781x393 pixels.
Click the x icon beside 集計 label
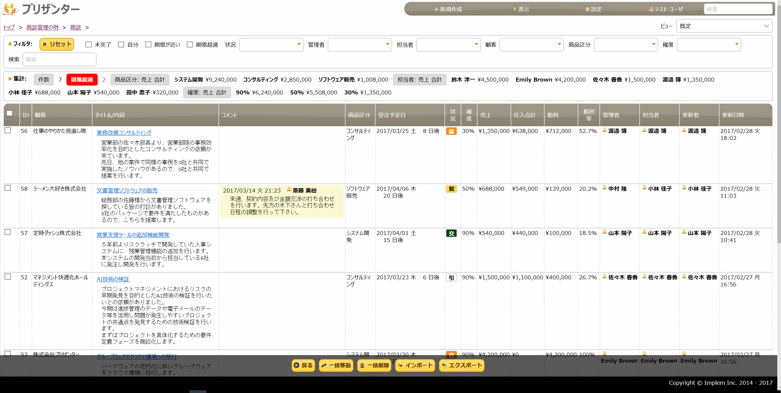click(x=10, y=79)
